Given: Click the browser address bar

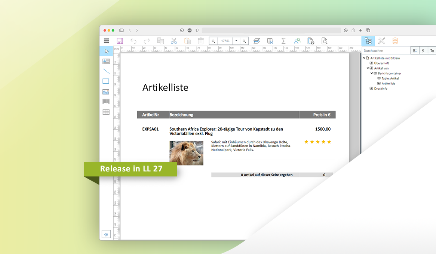Looking at the screenshot, I should point(271,30).
